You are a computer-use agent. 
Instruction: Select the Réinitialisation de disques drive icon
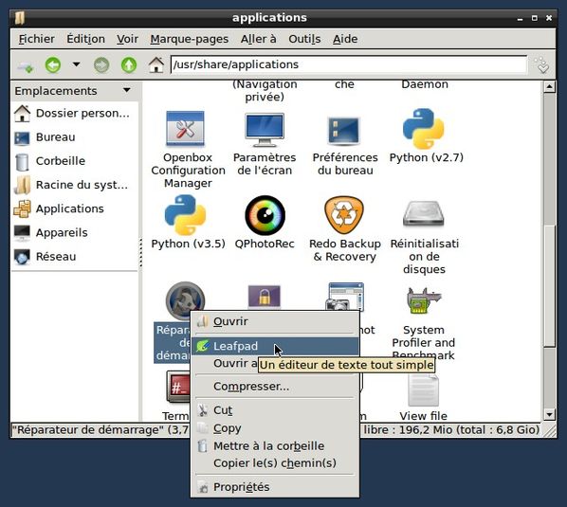click(424, 214)
